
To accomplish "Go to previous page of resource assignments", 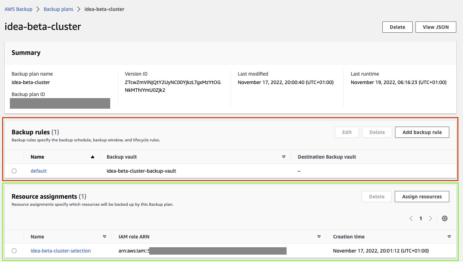I will (x=411, y=218).
